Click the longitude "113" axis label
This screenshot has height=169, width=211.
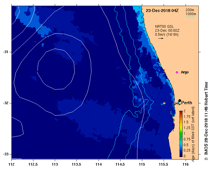coord(55,164)
